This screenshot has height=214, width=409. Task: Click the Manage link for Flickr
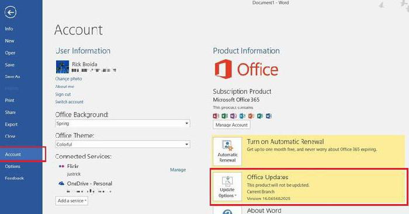point(178,170)
